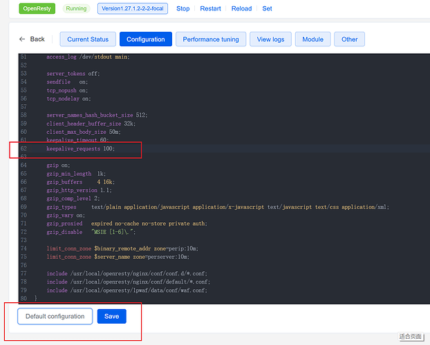430x345 pixels.
Task: Stop the OpenResty service
Action: click(x=183, y=8)
